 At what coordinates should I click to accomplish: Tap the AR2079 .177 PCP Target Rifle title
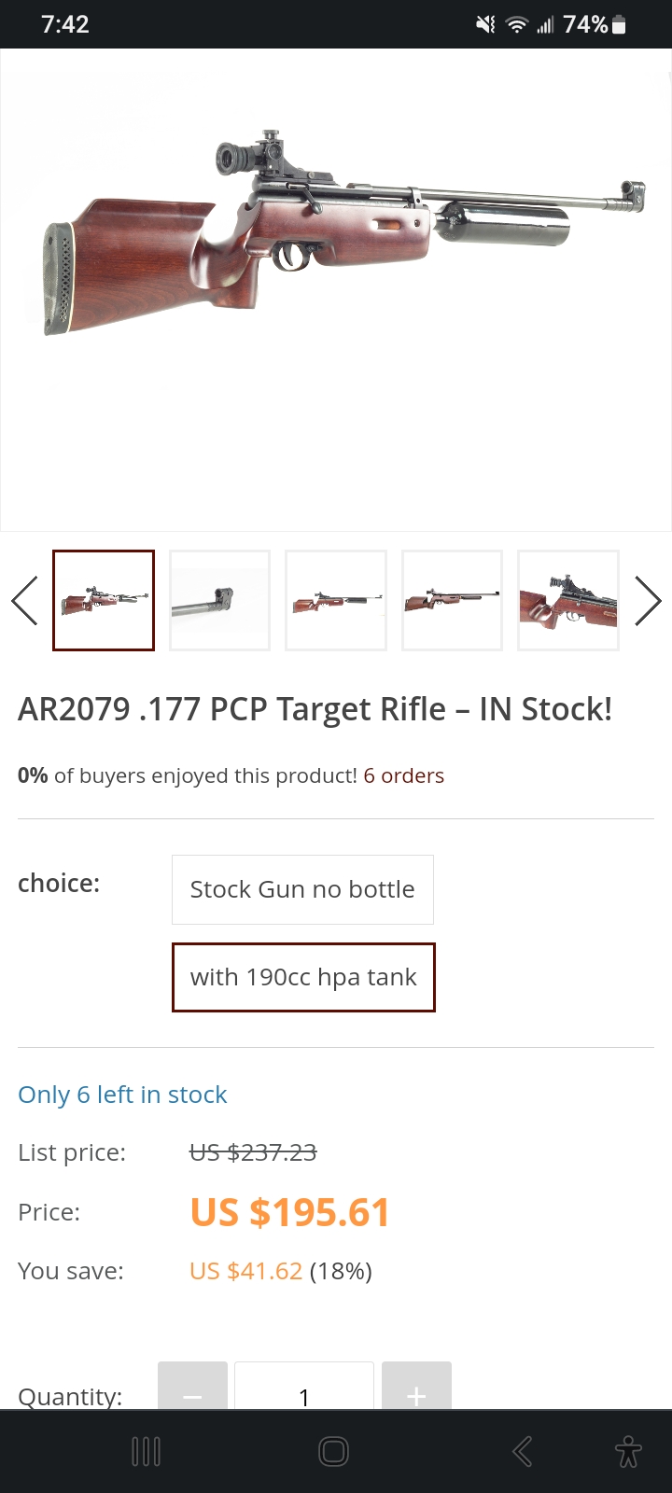tap(315, 709)
